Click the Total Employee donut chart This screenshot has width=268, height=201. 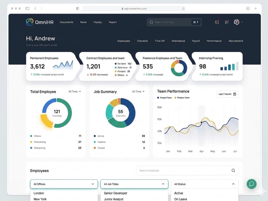56,113
